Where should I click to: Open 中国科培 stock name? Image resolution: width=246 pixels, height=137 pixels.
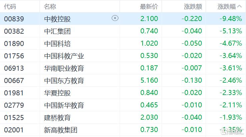pyautogui.click(x=57, y=43)
